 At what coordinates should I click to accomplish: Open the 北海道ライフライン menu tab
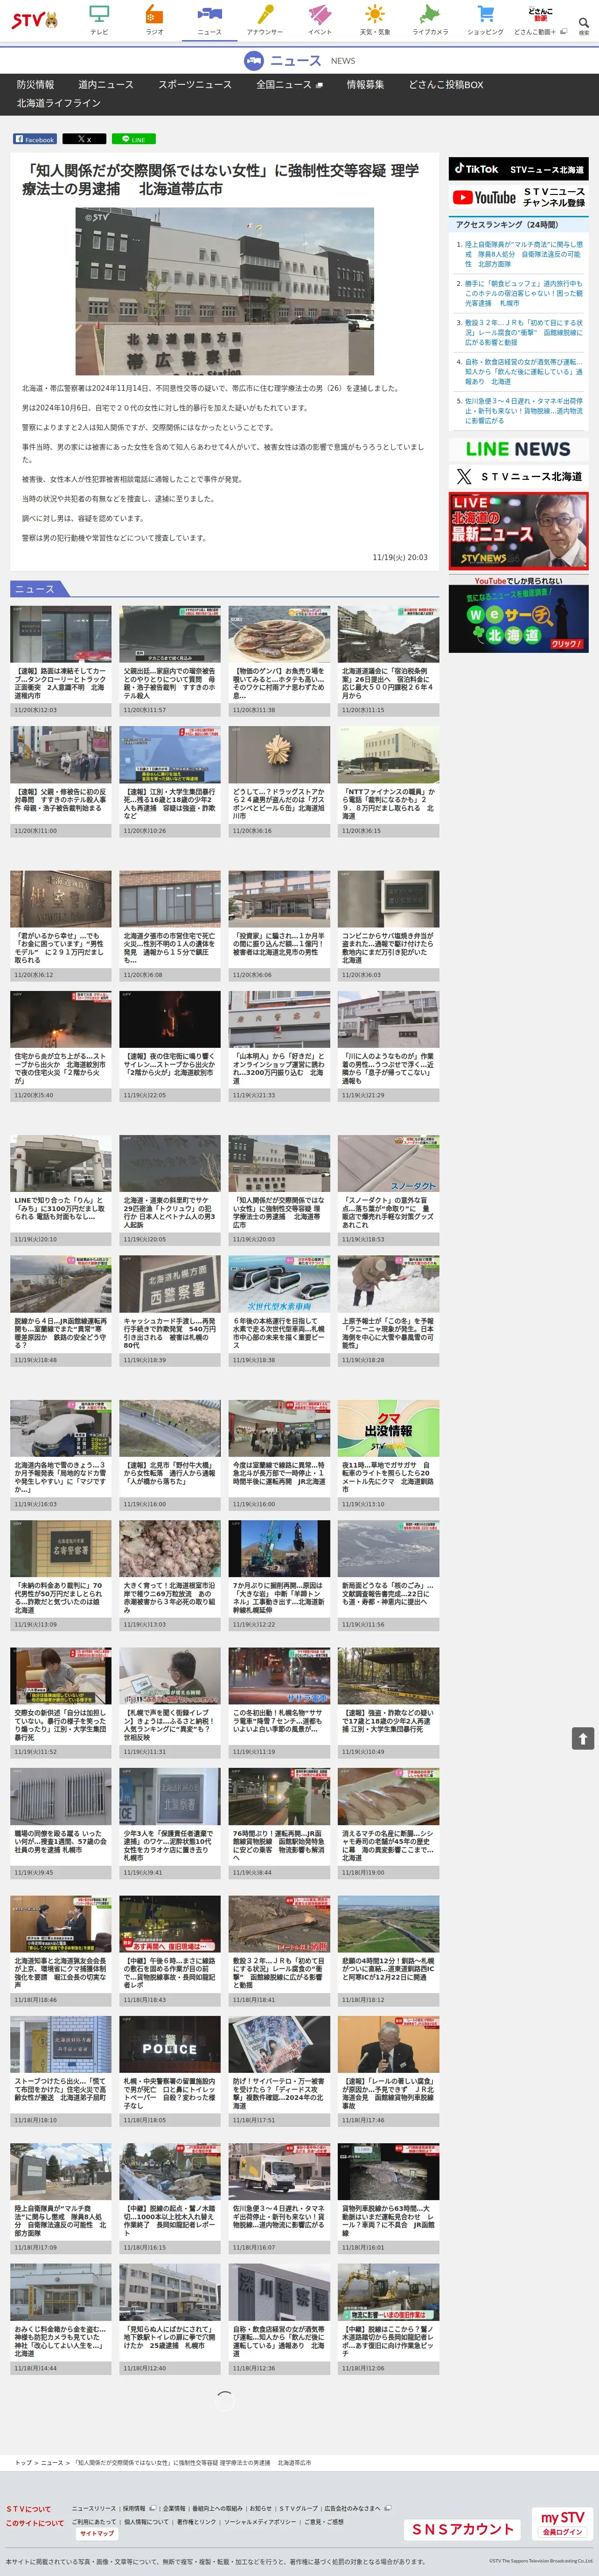58,103
